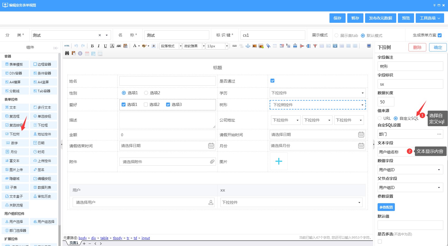Open the 树形 下拉树控件 dropdown
Viewport: 448px width, 246px height.
(317, 105)
